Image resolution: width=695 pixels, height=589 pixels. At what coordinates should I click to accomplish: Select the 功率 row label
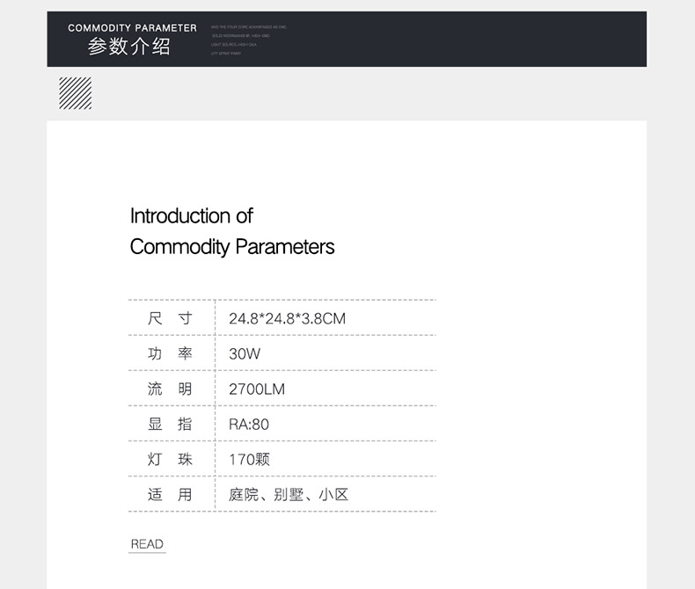click(x=170, y=353)
